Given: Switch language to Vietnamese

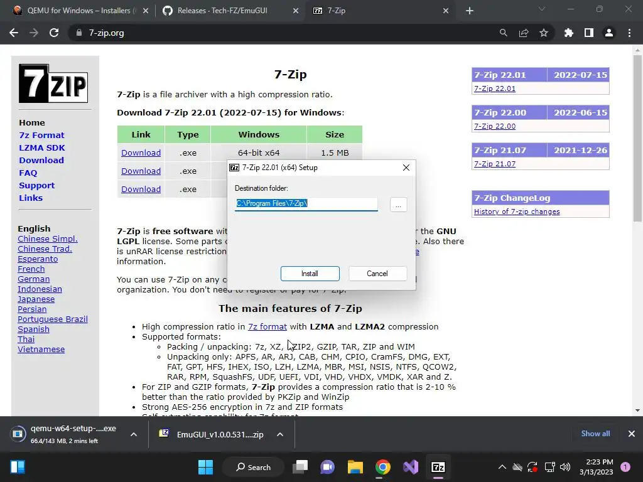Looking at the screenshot, I should click(41, 349).
